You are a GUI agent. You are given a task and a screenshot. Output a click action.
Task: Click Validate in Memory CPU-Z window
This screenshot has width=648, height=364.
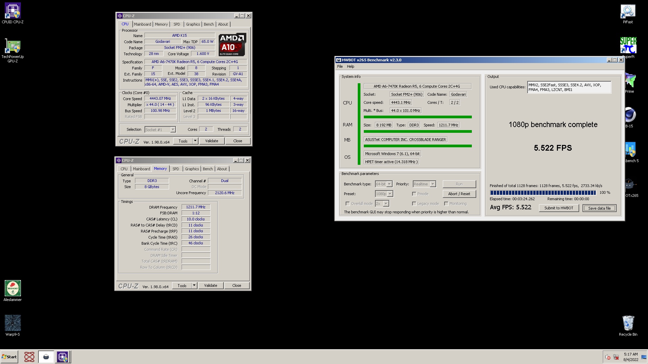coord(211,285)
